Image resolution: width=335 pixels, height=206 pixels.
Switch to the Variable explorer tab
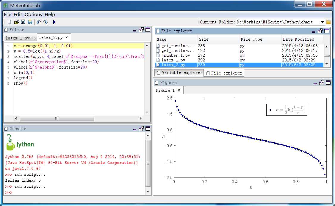click(179, 72)
